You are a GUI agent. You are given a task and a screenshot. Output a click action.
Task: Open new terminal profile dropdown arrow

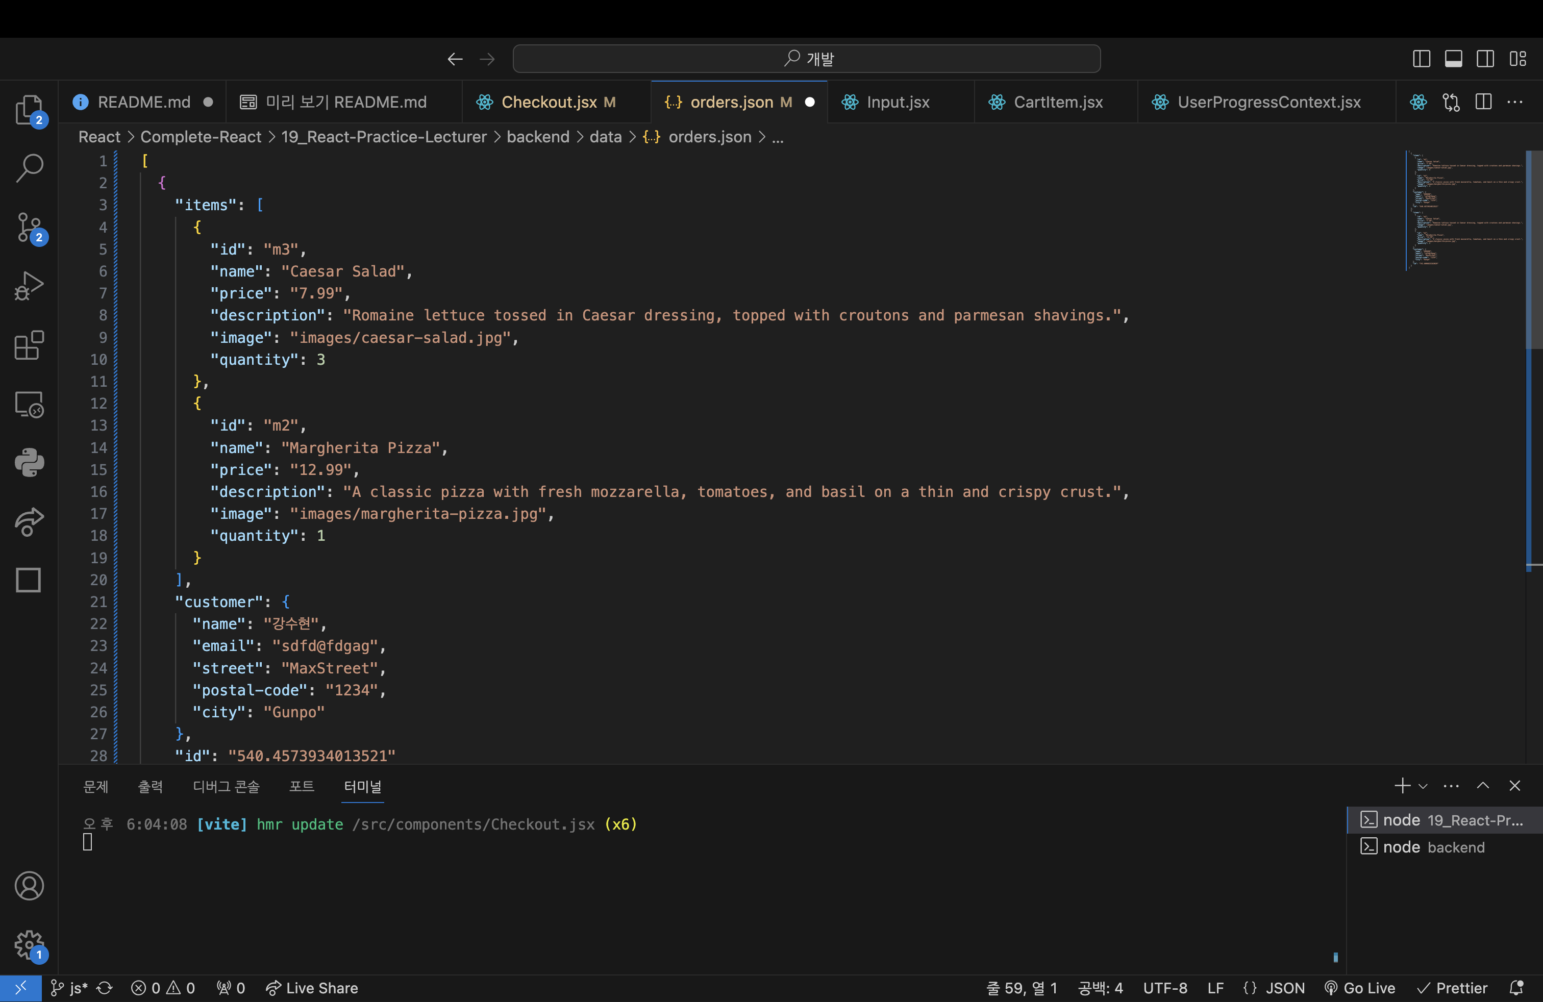(x=1423, y=786)
